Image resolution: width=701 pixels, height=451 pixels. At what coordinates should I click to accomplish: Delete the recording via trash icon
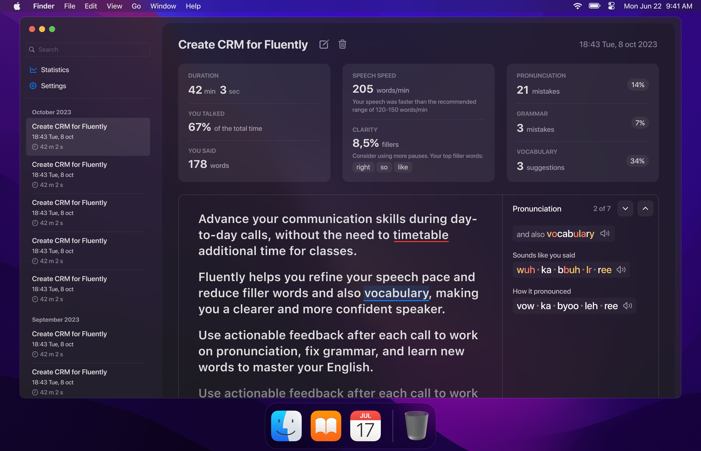342,44
